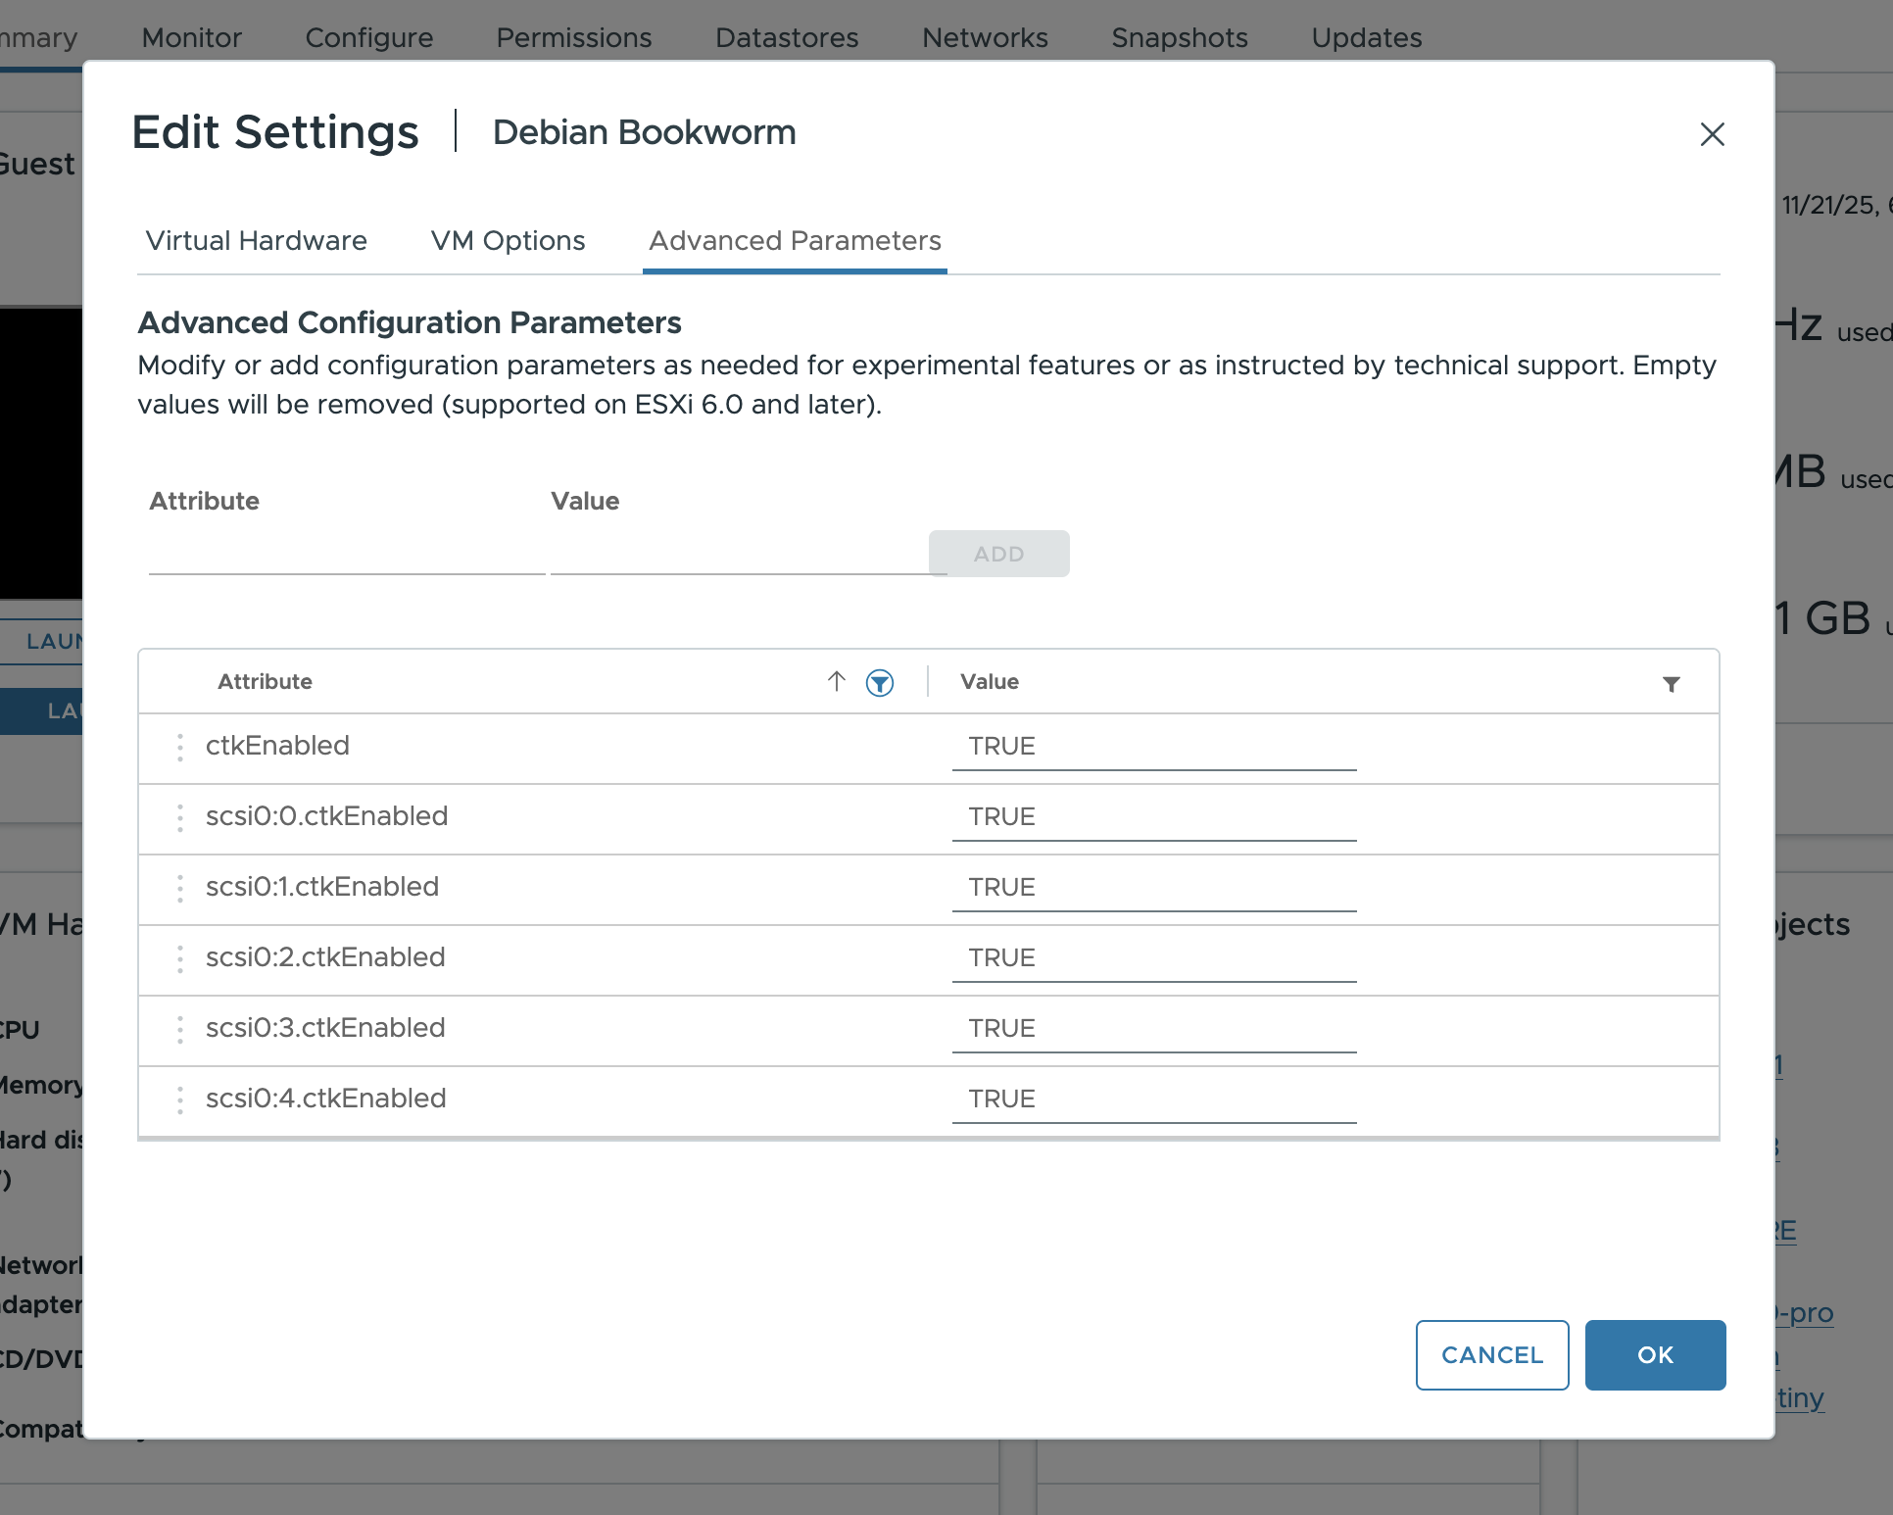Switch to the Virtual Hardware tab
Image resolution: width=1893 pixels, height=1515 pixels.
(257, 241)
